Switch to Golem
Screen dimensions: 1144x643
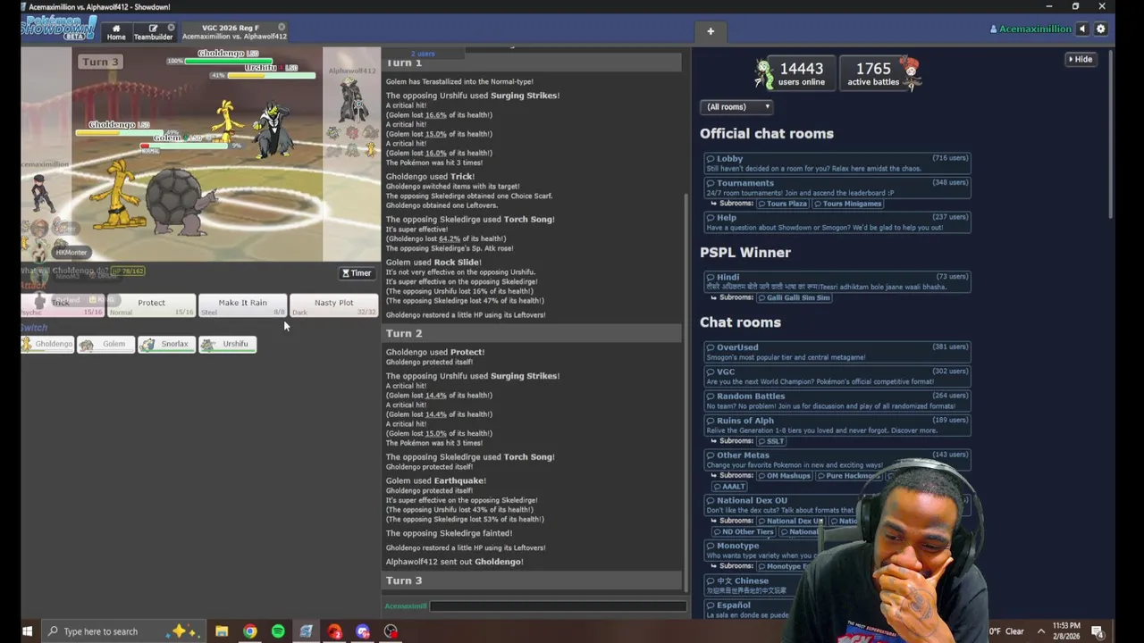click(105, 344)
